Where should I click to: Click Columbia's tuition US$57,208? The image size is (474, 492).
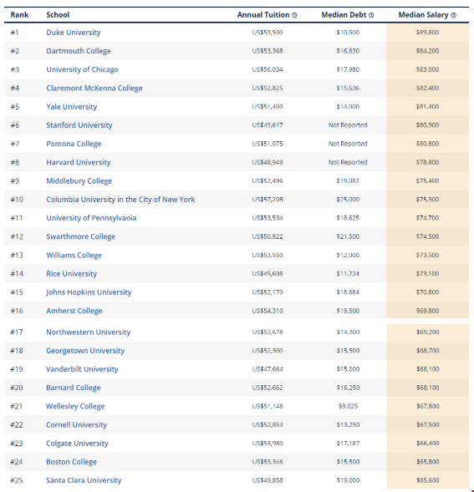tap(268, 200)
